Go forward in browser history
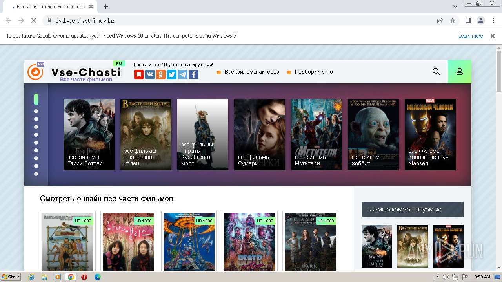 point(21,21)
